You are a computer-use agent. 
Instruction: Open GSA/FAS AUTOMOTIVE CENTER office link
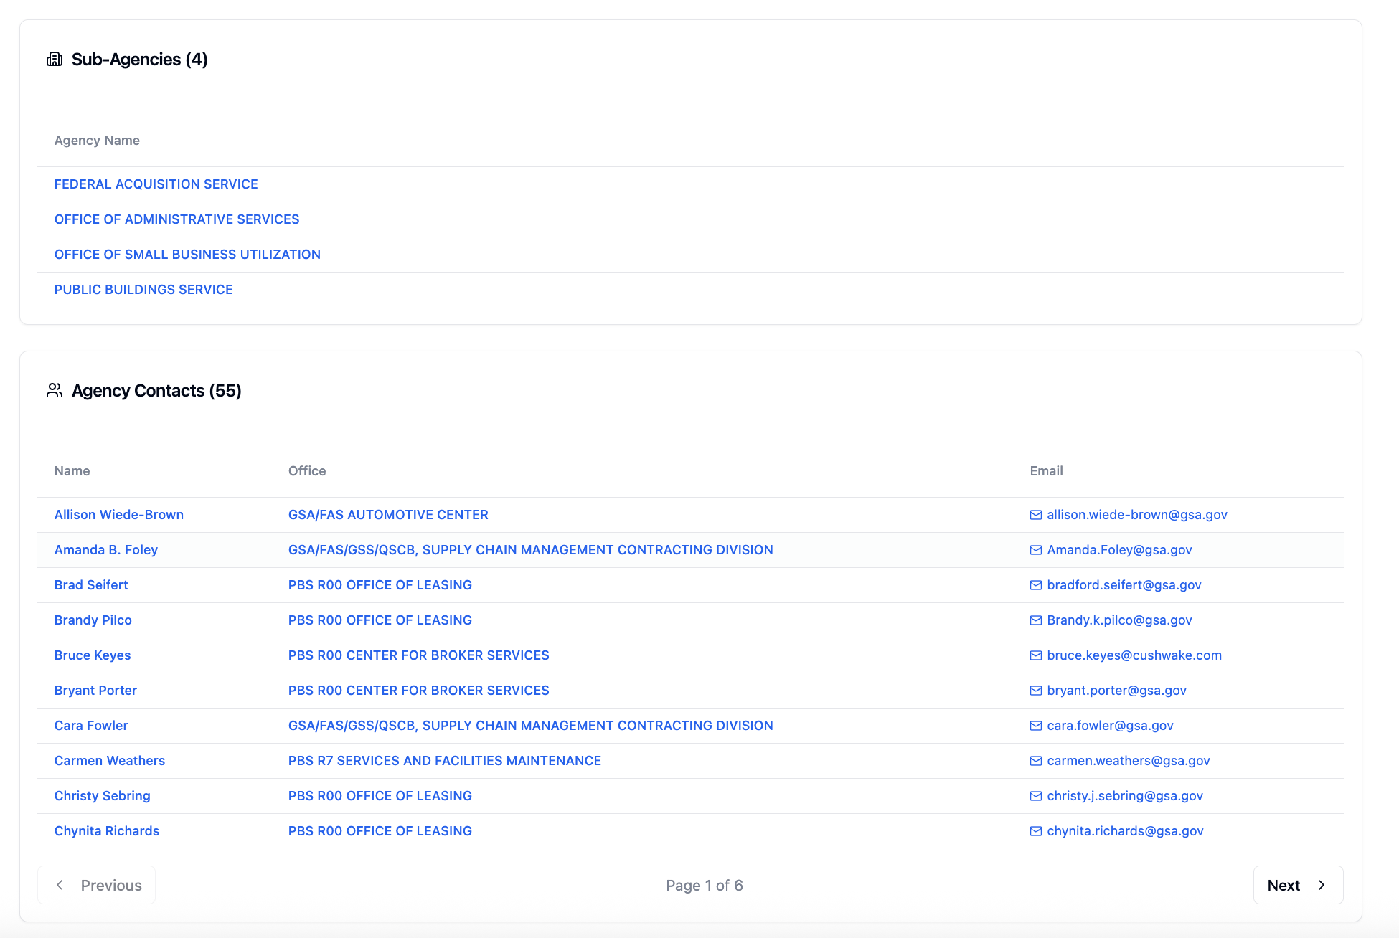pos(388,515)
